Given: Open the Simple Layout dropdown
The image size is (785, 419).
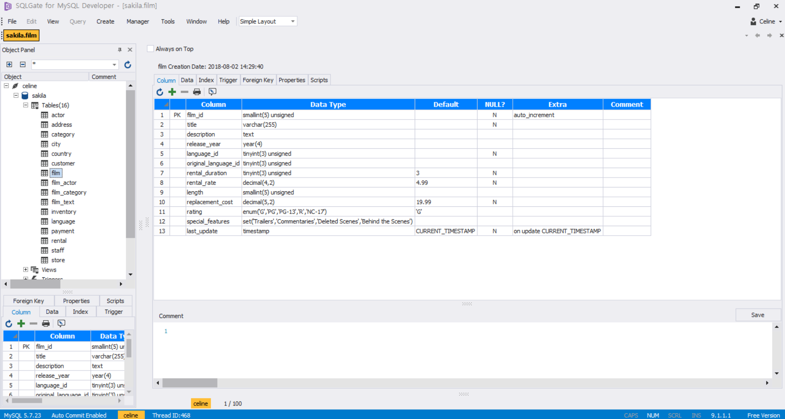Looking at the screenshot, I should tap(292, 21).
